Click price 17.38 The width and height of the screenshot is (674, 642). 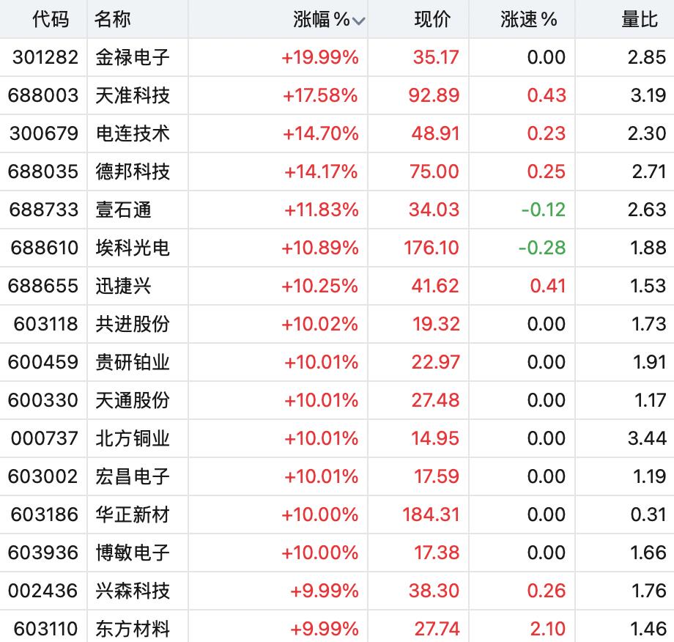(437, 553)
